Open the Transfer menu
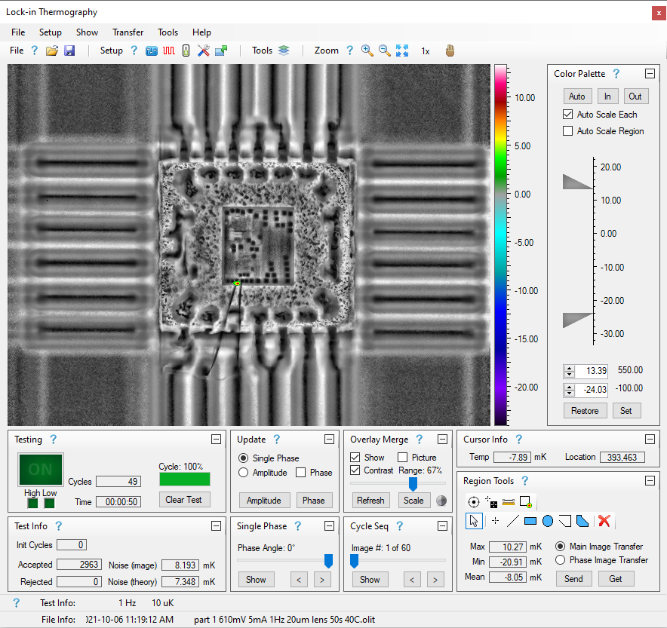Screen dimensions: 667x628 tap(128, 32)
